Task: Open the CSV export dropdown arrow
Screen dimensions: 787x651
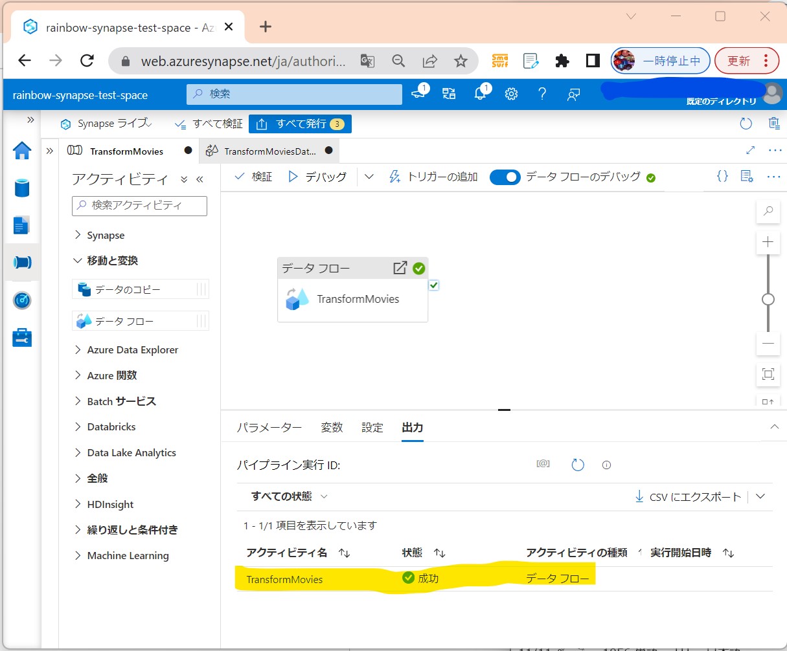Action: [x=760, y=496]
